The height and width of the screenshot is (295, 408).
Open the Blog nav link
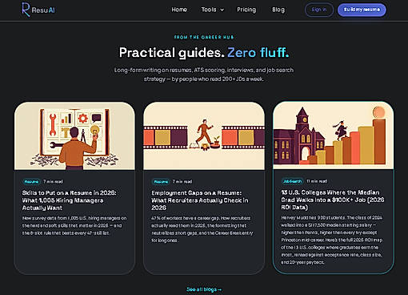click(278, 10)
